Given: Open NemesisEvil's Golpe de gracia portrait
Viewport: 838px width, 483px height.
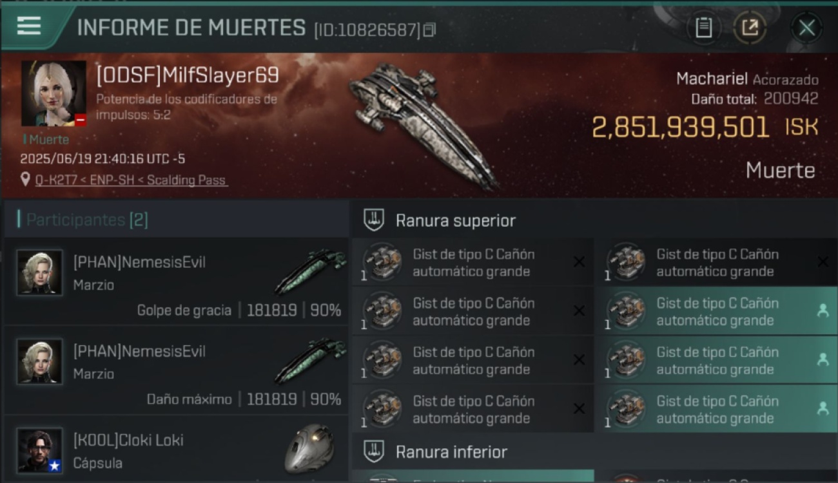Looking at the screenshot, I should 40,272.
